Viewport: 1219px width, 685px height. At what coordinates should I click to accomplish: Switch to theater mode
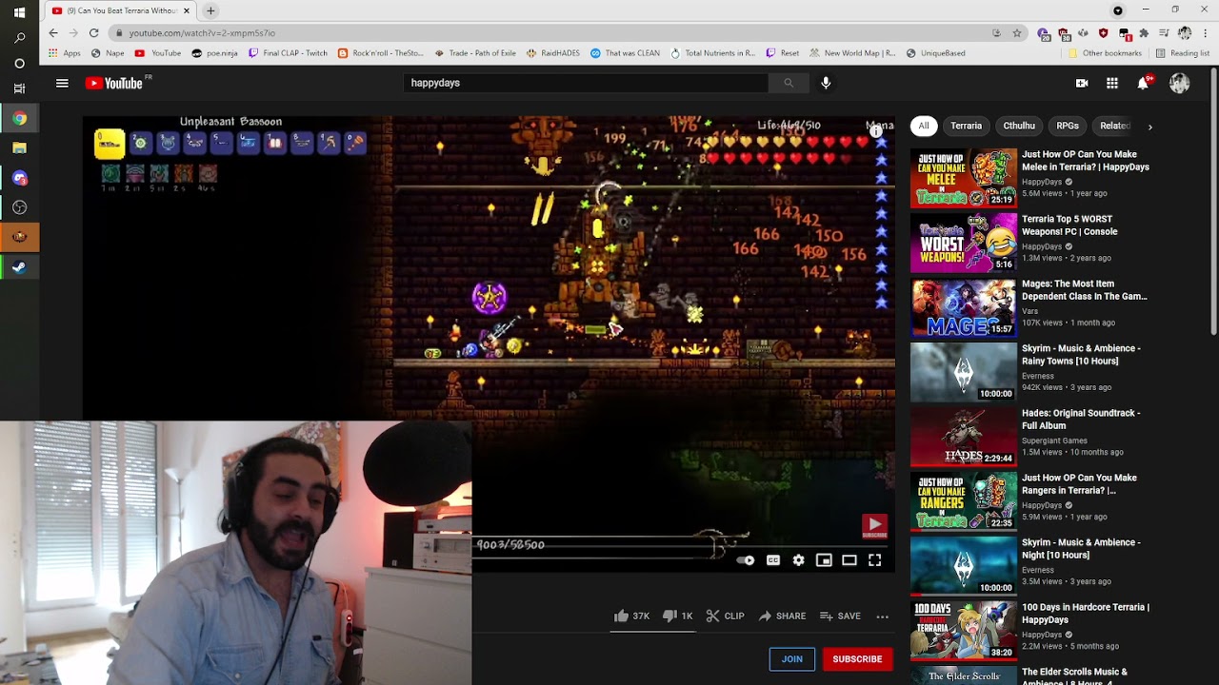tap(849, 560)
